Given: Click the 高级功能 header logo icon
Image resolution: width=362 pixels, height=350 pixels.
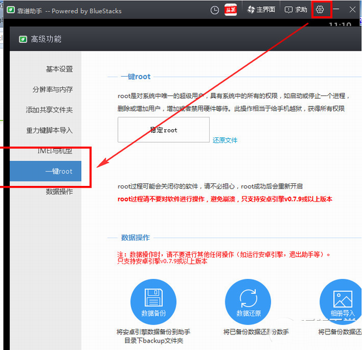Looking at the screenshot, I should [23, 39].
